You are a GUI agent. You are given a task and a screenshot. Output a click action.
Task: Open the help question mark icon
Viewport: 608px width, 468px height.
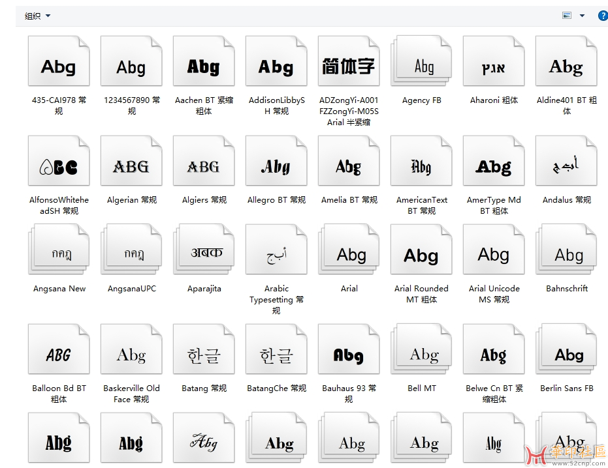coord(603,16)
